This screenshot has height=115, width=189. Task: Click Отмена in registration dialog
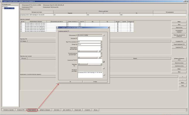[95, 82]
